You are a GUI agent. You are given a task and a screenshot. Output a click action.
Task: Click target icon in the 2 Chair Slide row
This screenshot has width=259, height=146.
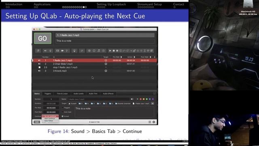click(106, 64)
